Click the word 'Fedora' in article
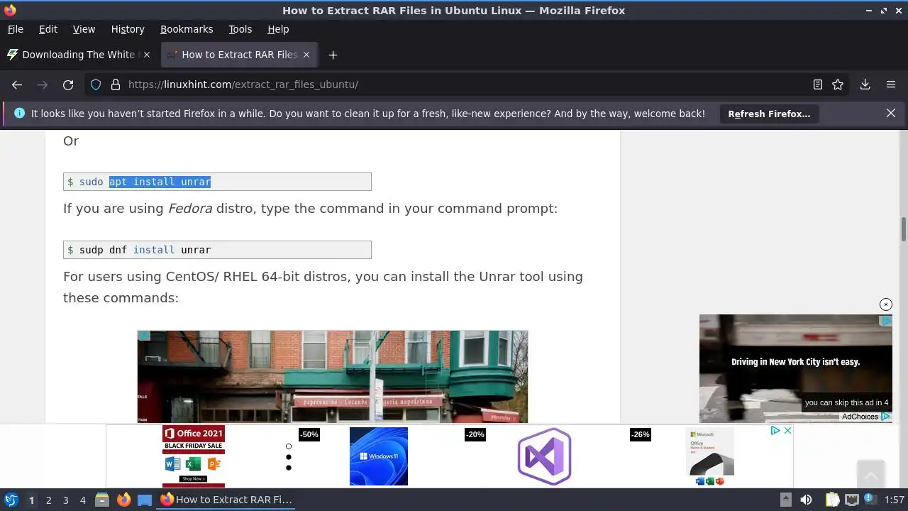908x511 pixels. coord(190,209)
